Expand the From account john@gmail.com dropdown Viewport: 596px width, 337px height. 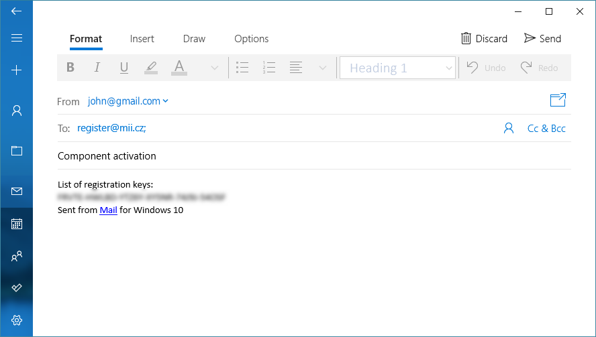tap(128, 101)
